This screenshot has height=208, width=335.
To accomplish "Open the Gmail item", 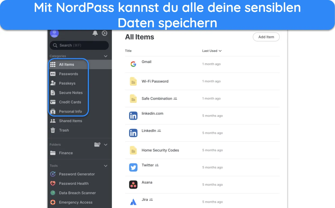I will pos(202,64).
